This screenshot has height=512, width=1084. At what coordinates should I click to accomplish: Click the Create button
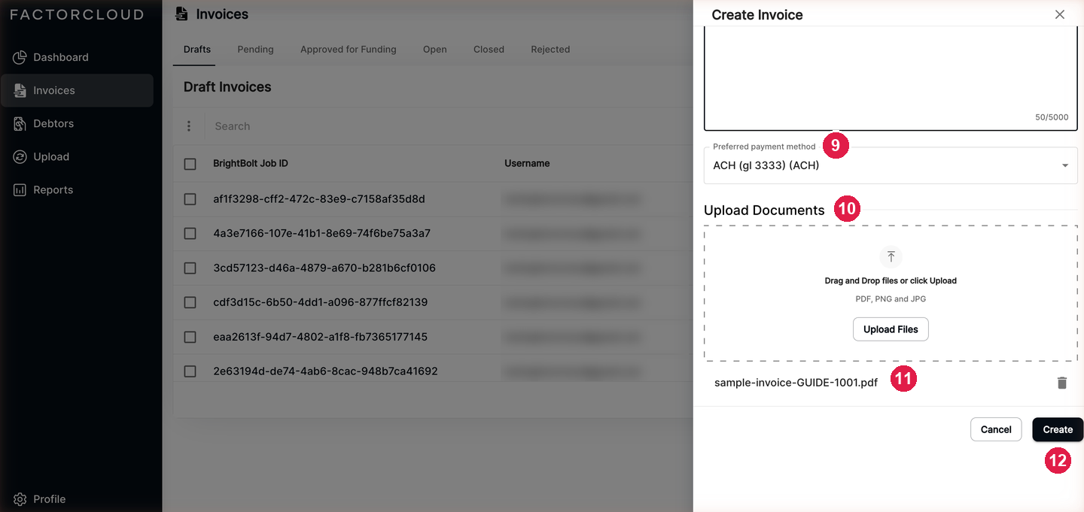[1058, 429]
